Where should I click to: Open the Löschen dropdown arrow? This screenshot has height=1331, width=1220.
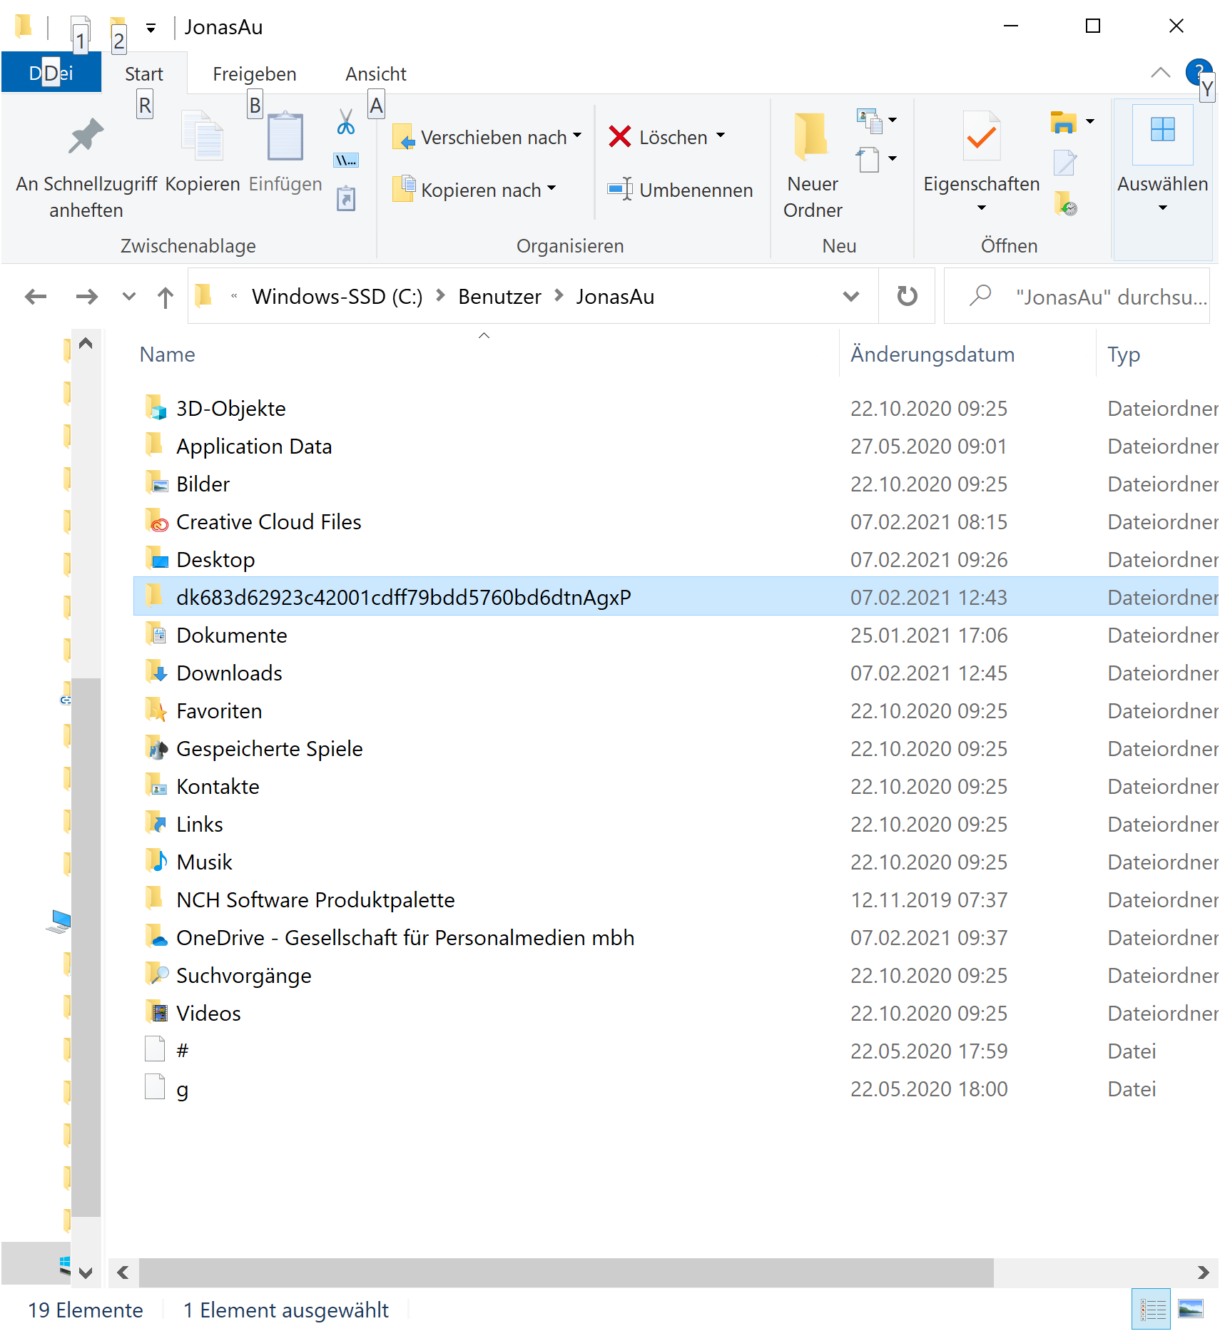[x=721, y=136]
